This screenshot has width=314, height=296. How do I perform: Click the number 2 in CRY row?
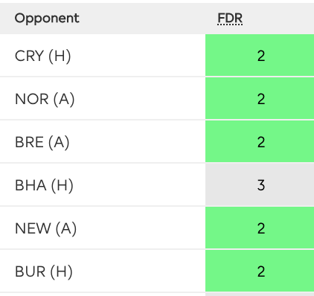[261, 56]
